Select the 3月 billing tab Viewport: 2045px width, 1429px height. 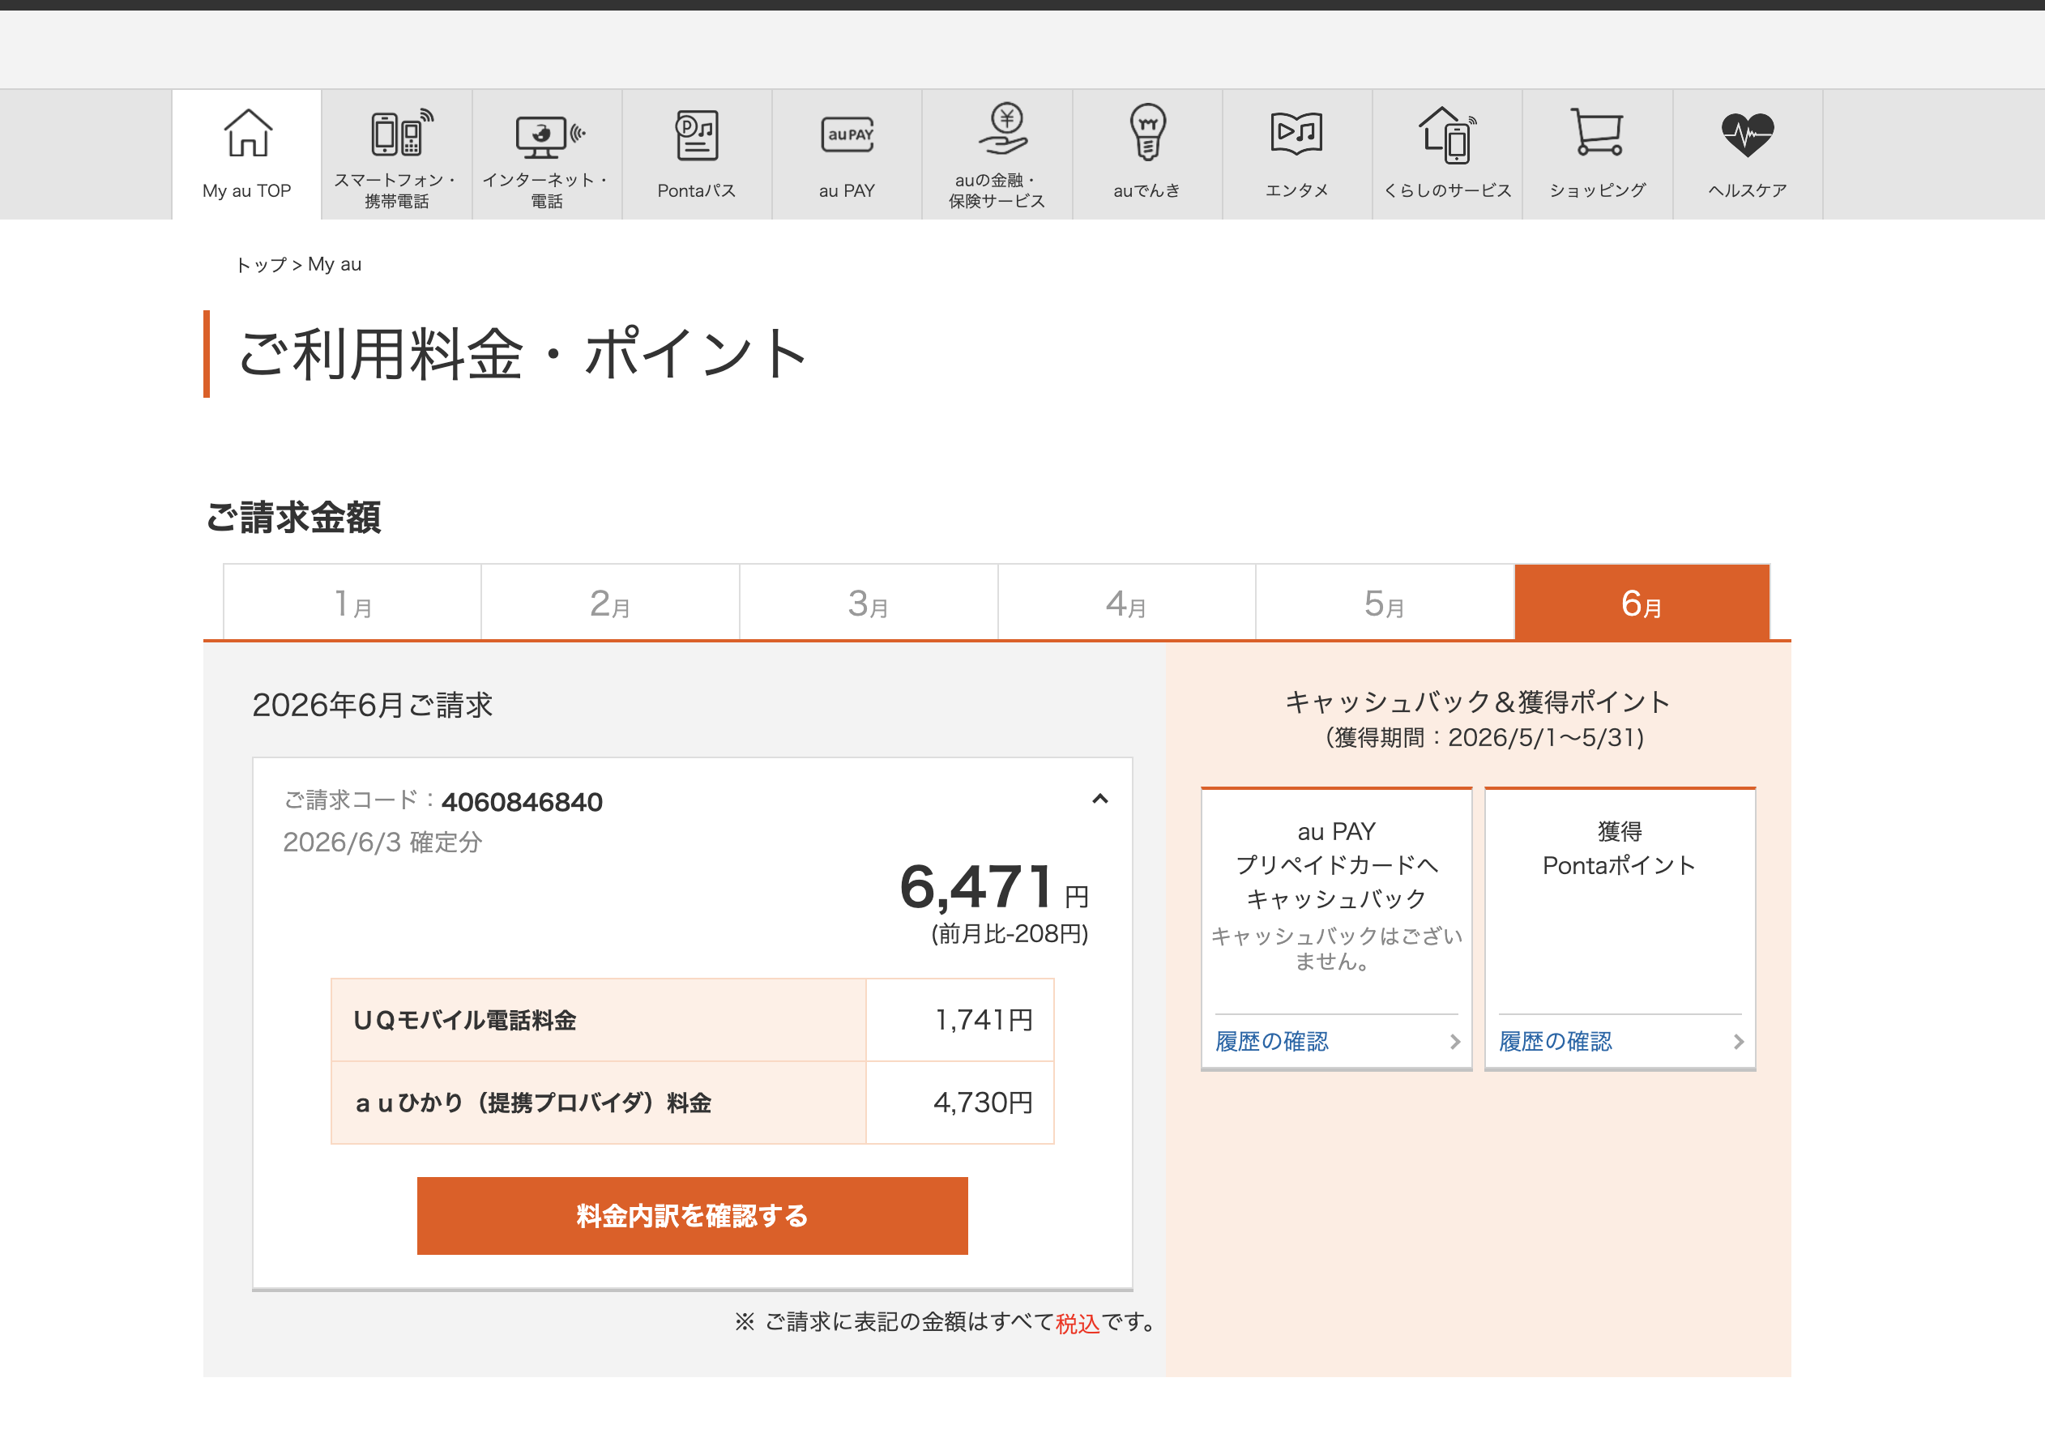point(869,603)
